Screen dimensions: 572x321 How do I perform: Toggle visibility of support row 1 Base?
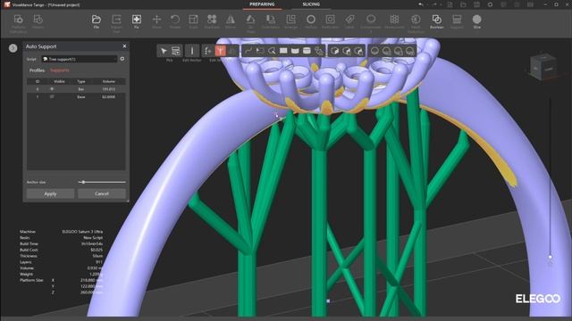click(52, 97)
